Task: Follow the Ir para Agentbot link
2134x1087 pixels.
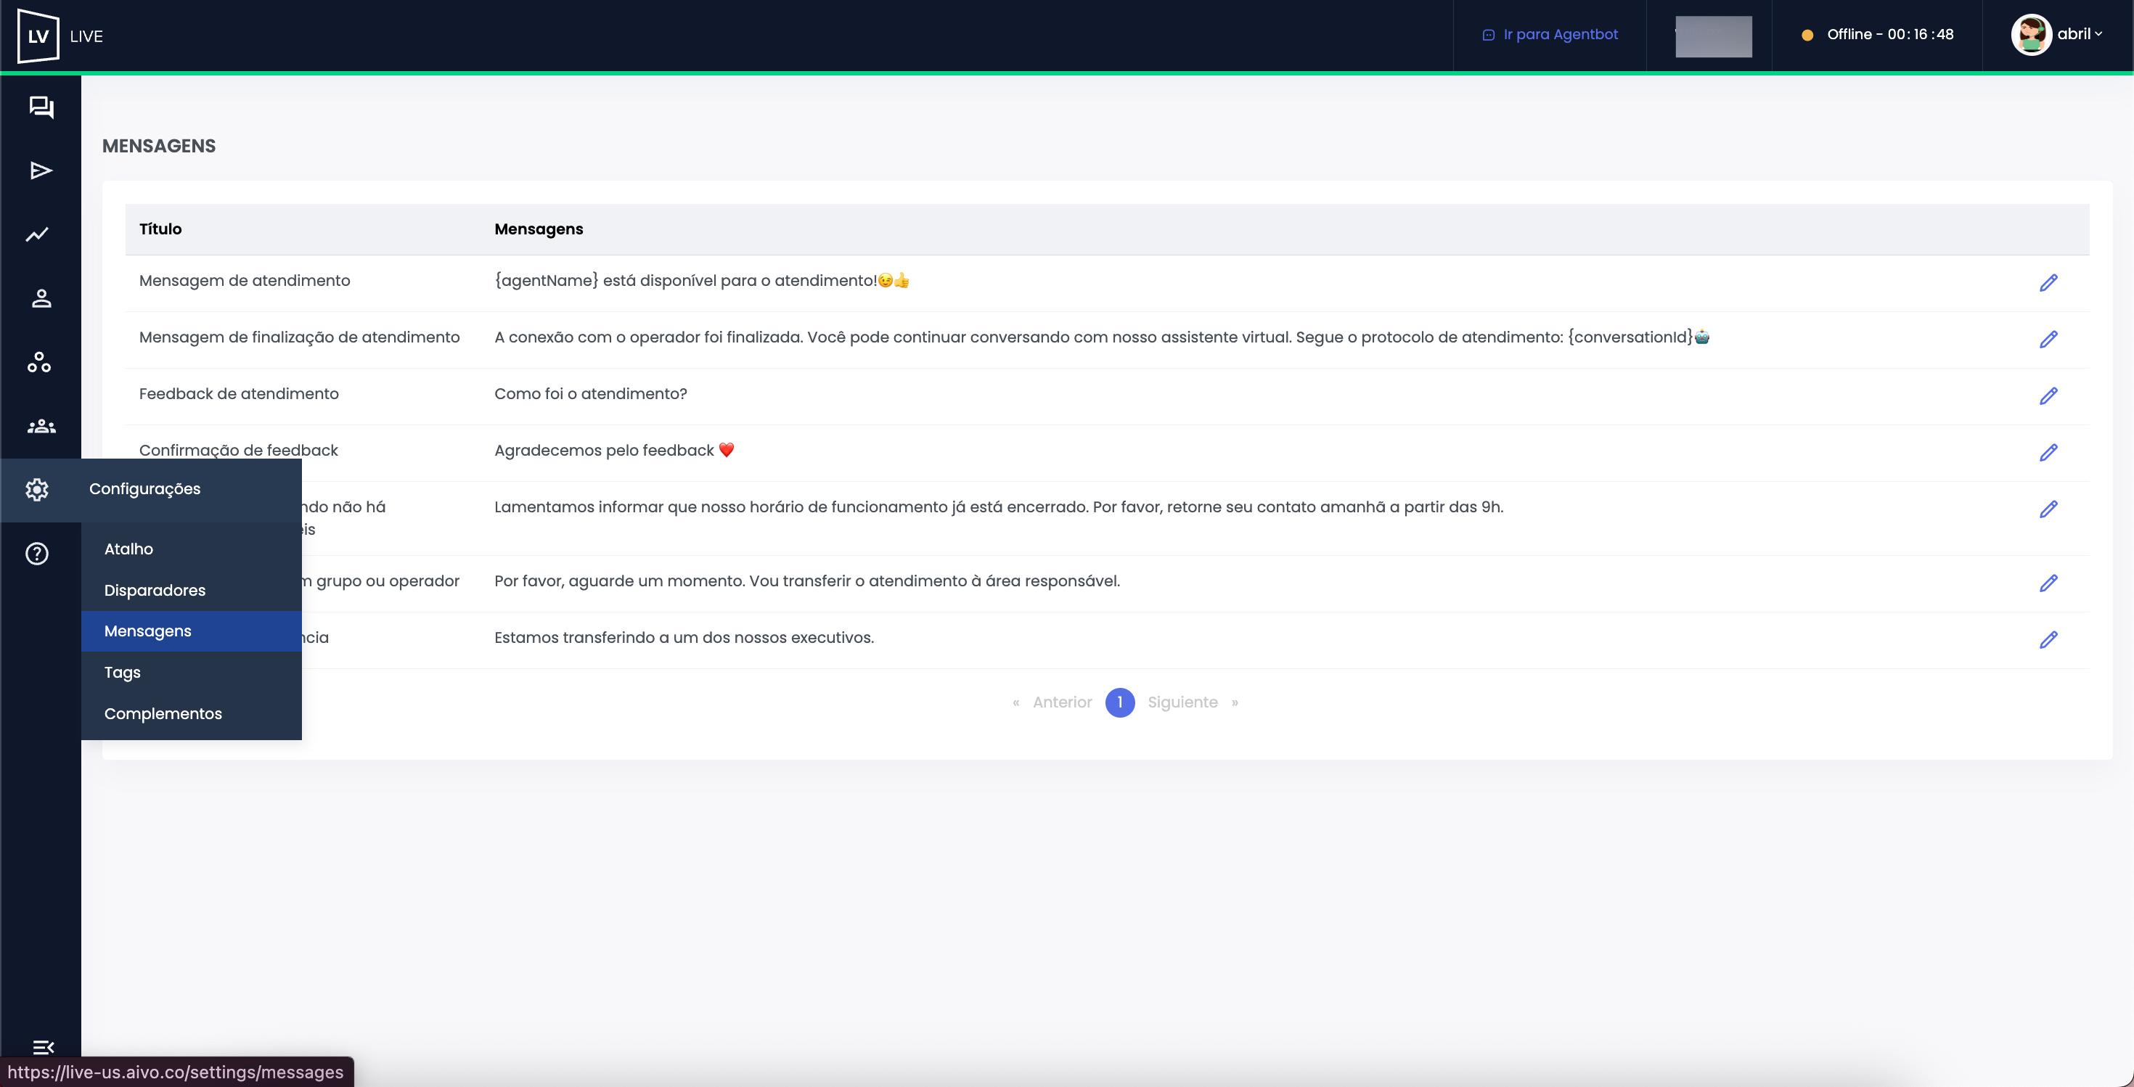Action: pyautogui.click(x=1550, y=35)
